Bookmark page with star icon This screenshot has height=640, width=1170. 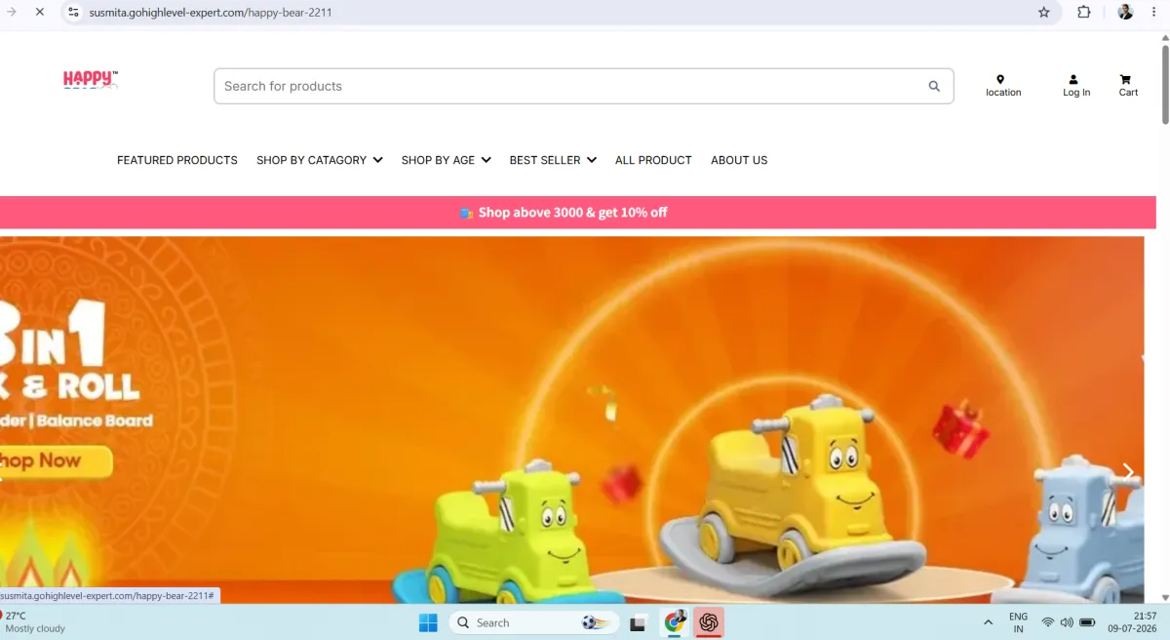pos(1044,13)
